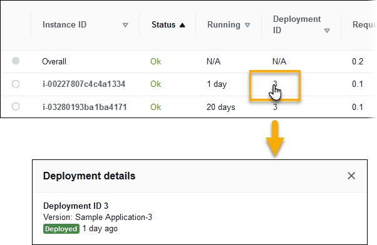Click the 'Deployment ID 3' heading
Viewport: 377px width, 245px height.
click(76, 206)
